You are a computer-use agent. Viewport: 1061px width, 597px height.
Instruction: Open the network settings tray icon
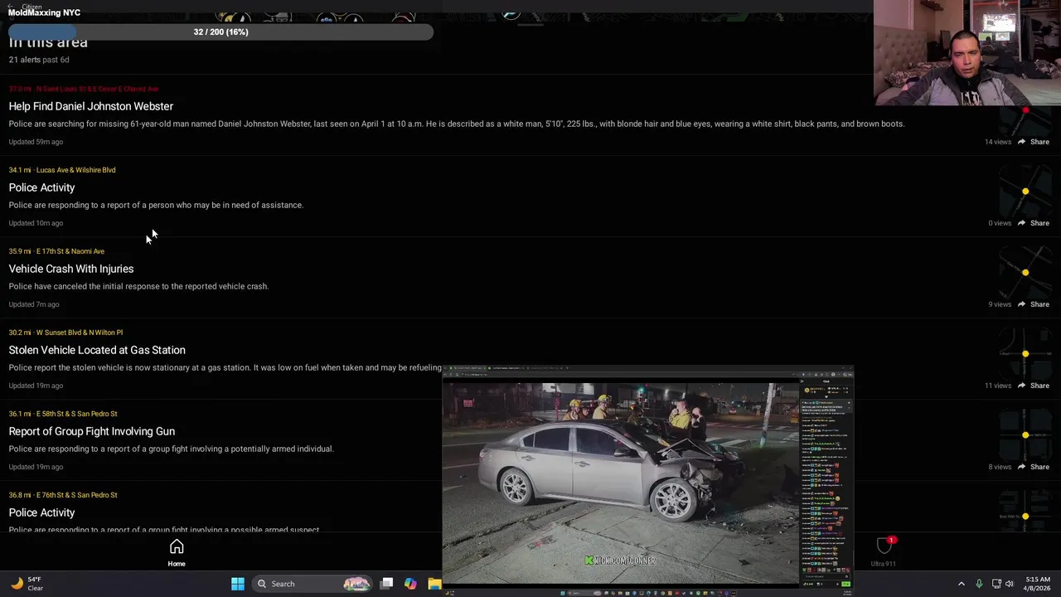996,584
